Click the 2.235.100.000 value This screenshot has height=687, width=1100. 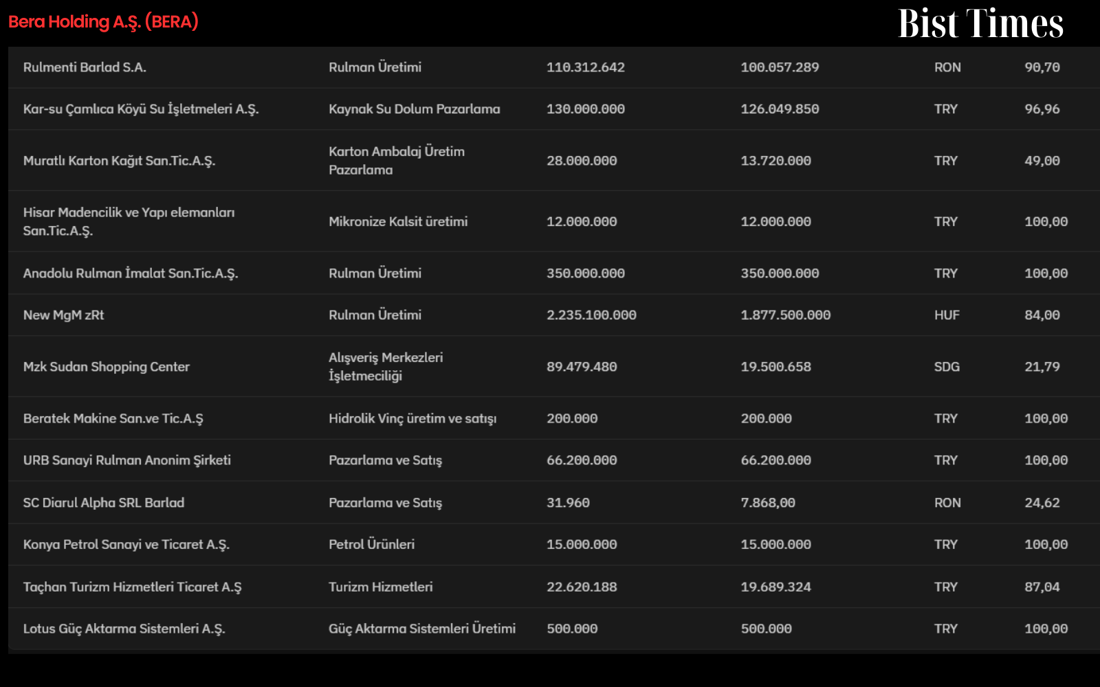[591, 315]
